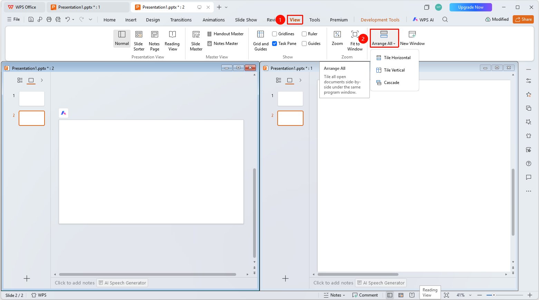The width and height of the screenshot is (539, 300).
Task: Switch to Notes Page view
Action: click(154, 40)
